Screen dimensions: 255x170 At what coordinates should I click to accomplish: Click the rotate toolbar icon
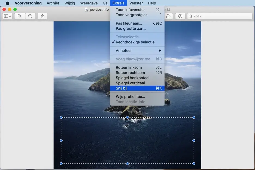tap(168, 16)
